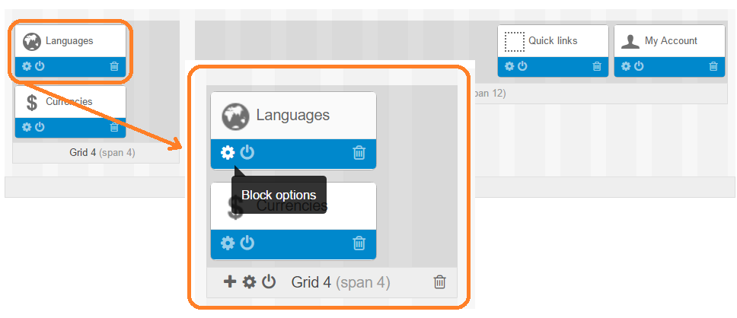This screenshot has width=737, height=318.
Task: Open gear options on Quick links block
Action: pos(509,66)
